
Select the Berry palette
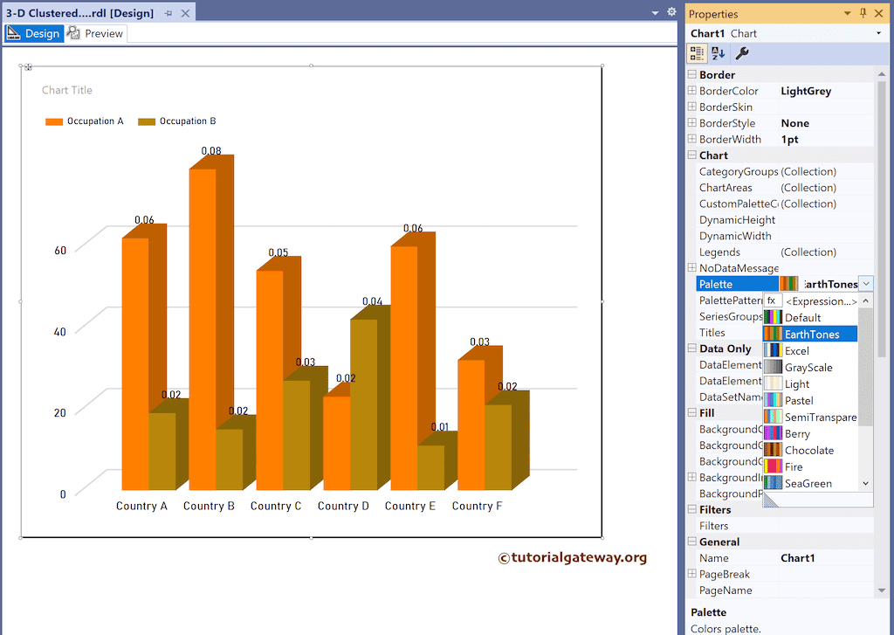(810, 433)
